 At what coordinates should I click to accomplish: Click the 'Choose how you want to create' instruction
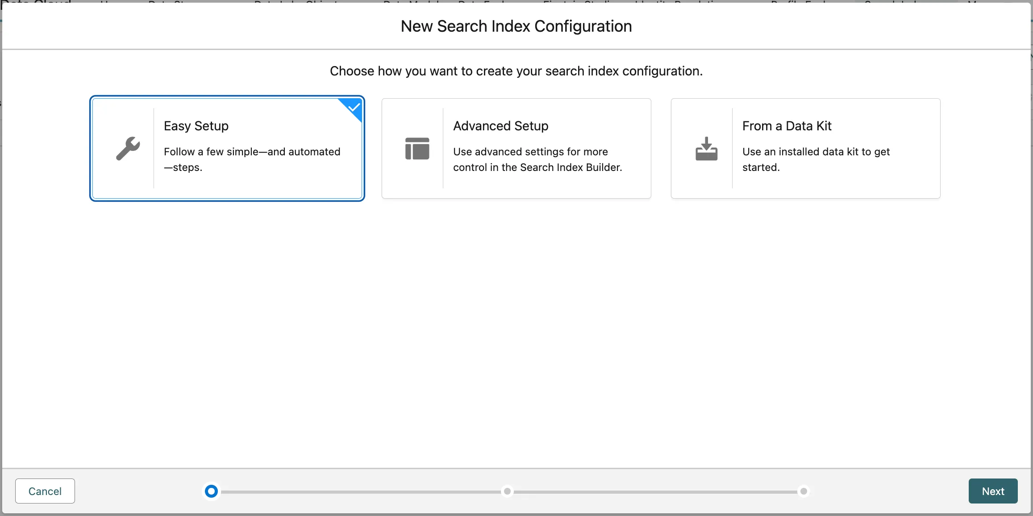click(x=516, y=71)
